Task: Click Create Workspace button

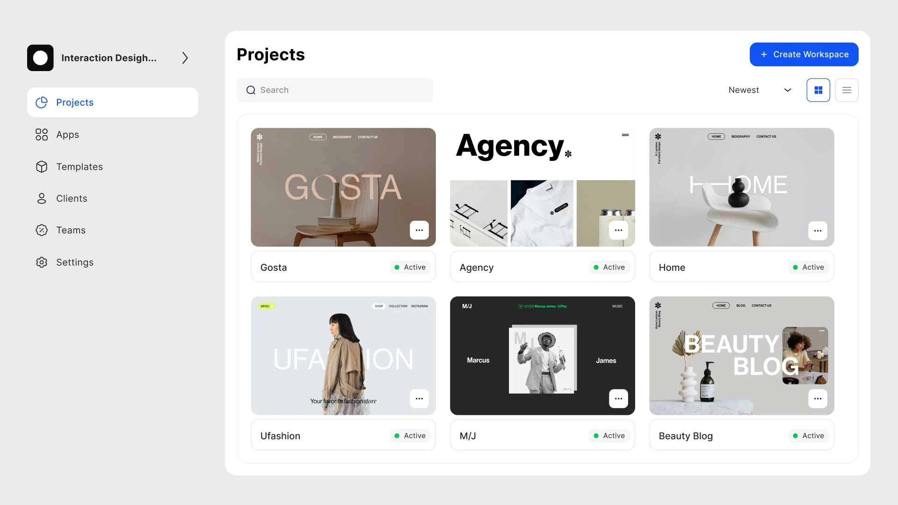Action: pos(804,54)
